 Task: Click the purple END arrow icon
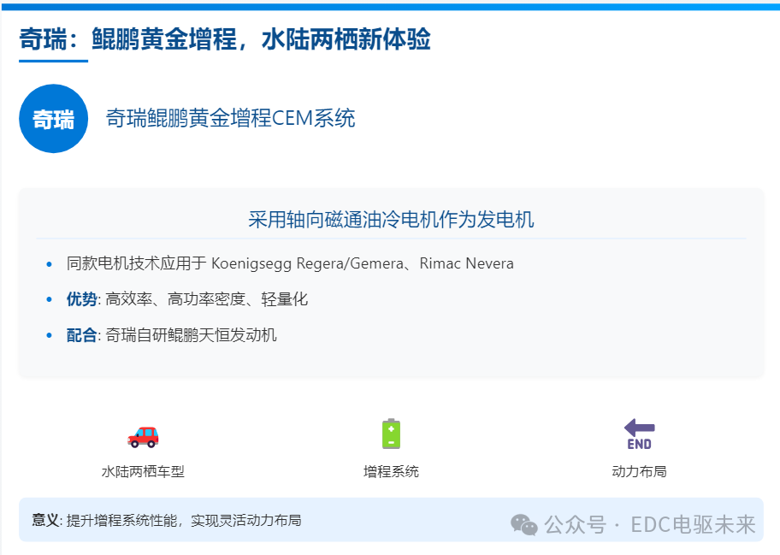[x=639, y=434]
